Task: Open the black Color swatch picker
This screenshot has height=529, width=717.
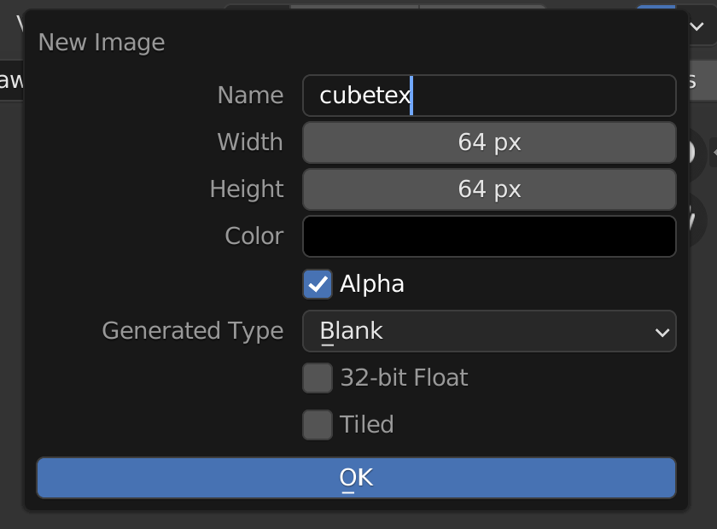Action: coord(488,236)
